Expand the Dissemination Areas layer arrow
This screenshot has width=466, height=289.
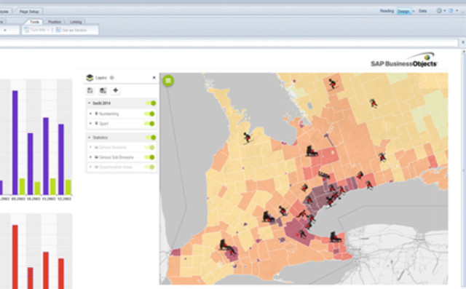(x=90, y=167)
